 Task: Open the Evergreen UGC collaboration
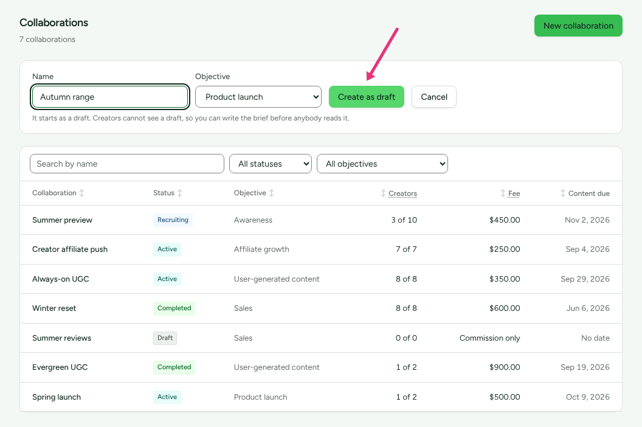point(321,367)
